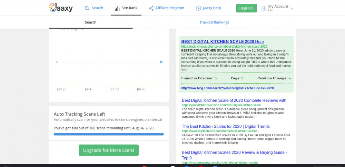Switch to the Search sub-tab
Viewport: 345px width, 167px height.
click(91, 22)
